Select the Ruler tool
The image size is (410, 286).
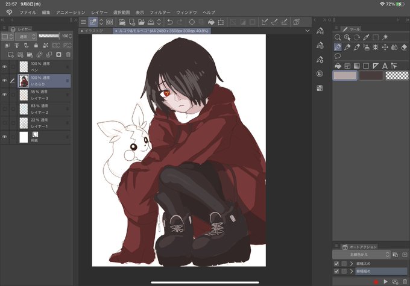pyautogui.click(x=376, y=66)
